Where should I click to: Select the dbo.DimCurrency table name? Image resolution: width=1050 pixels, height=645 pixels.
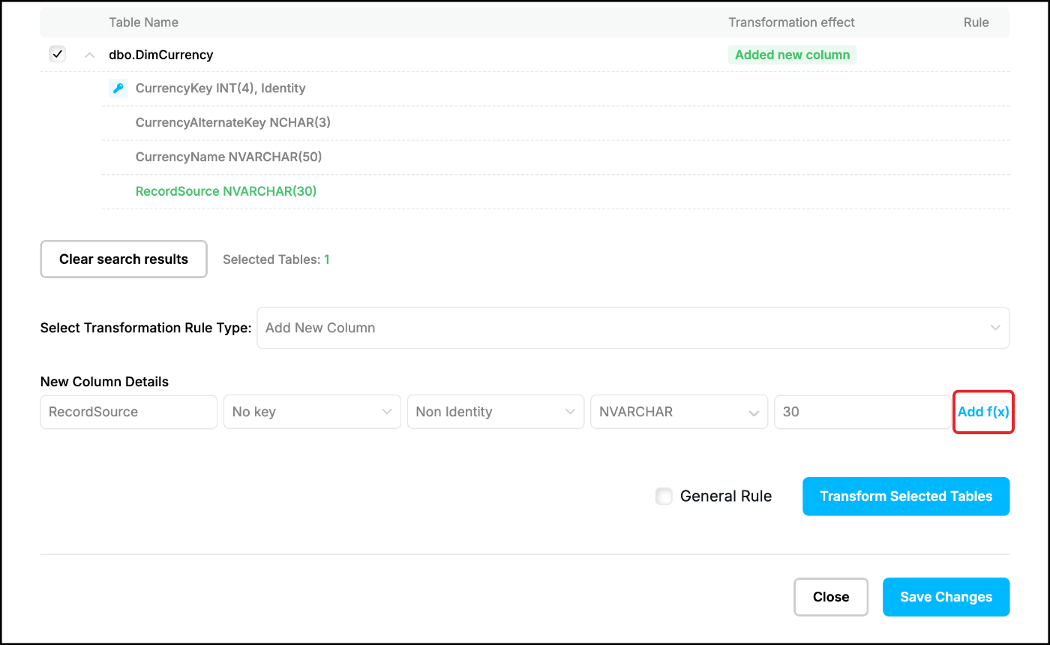click(x=161, y=55)
